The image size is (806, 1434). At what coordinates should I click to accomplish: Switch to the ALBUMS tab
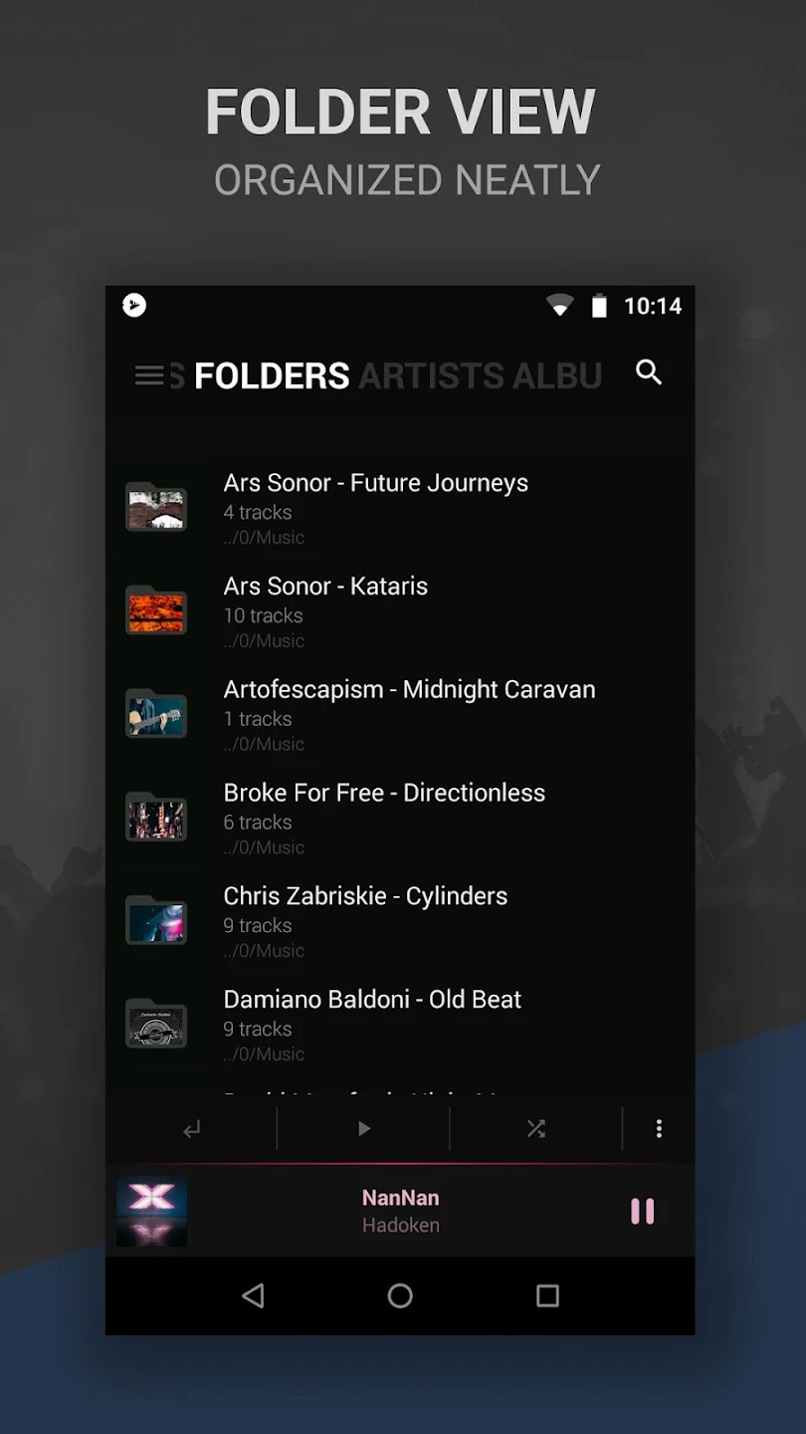[557, 375]
